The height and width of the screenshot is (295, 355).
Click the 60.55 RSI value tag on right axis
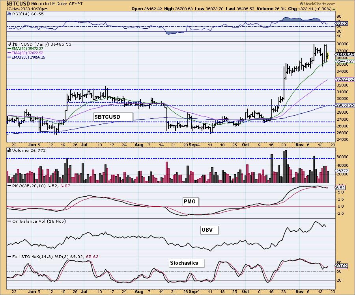(x=342, y=24)
